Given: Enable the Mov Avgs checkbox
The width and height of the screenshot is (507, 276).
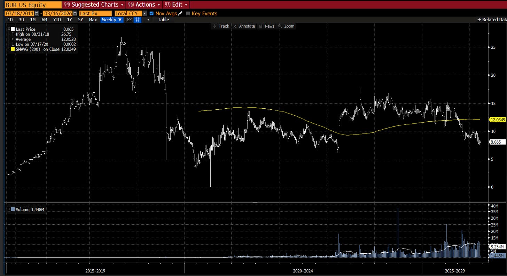Looking at the screenshot, I should pos(151,14).
